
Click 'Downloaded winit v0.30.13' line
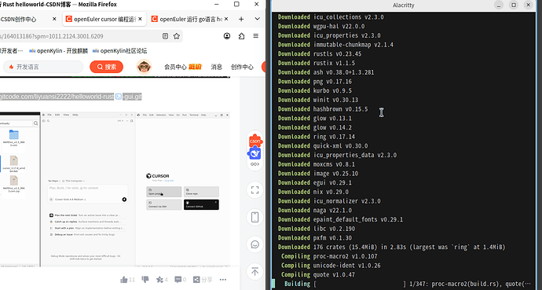click(x=318, y=100)
